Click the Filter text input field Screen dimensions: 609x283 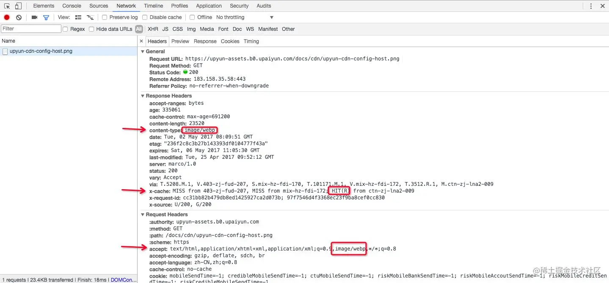(31, 29)
